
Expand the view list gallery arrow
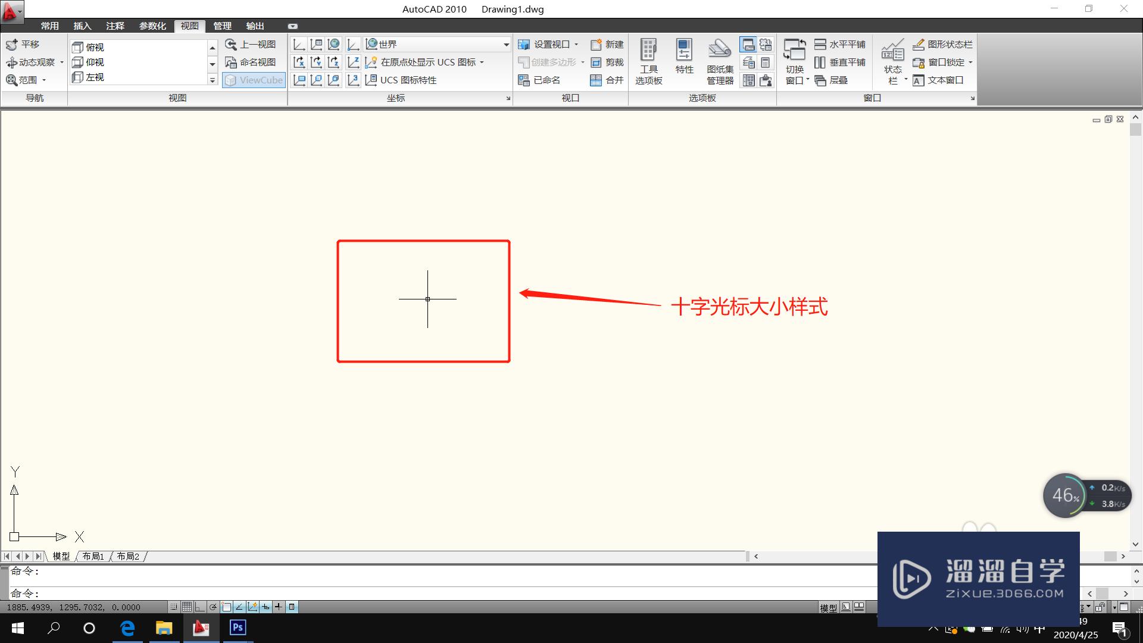(x=212, y=80)
